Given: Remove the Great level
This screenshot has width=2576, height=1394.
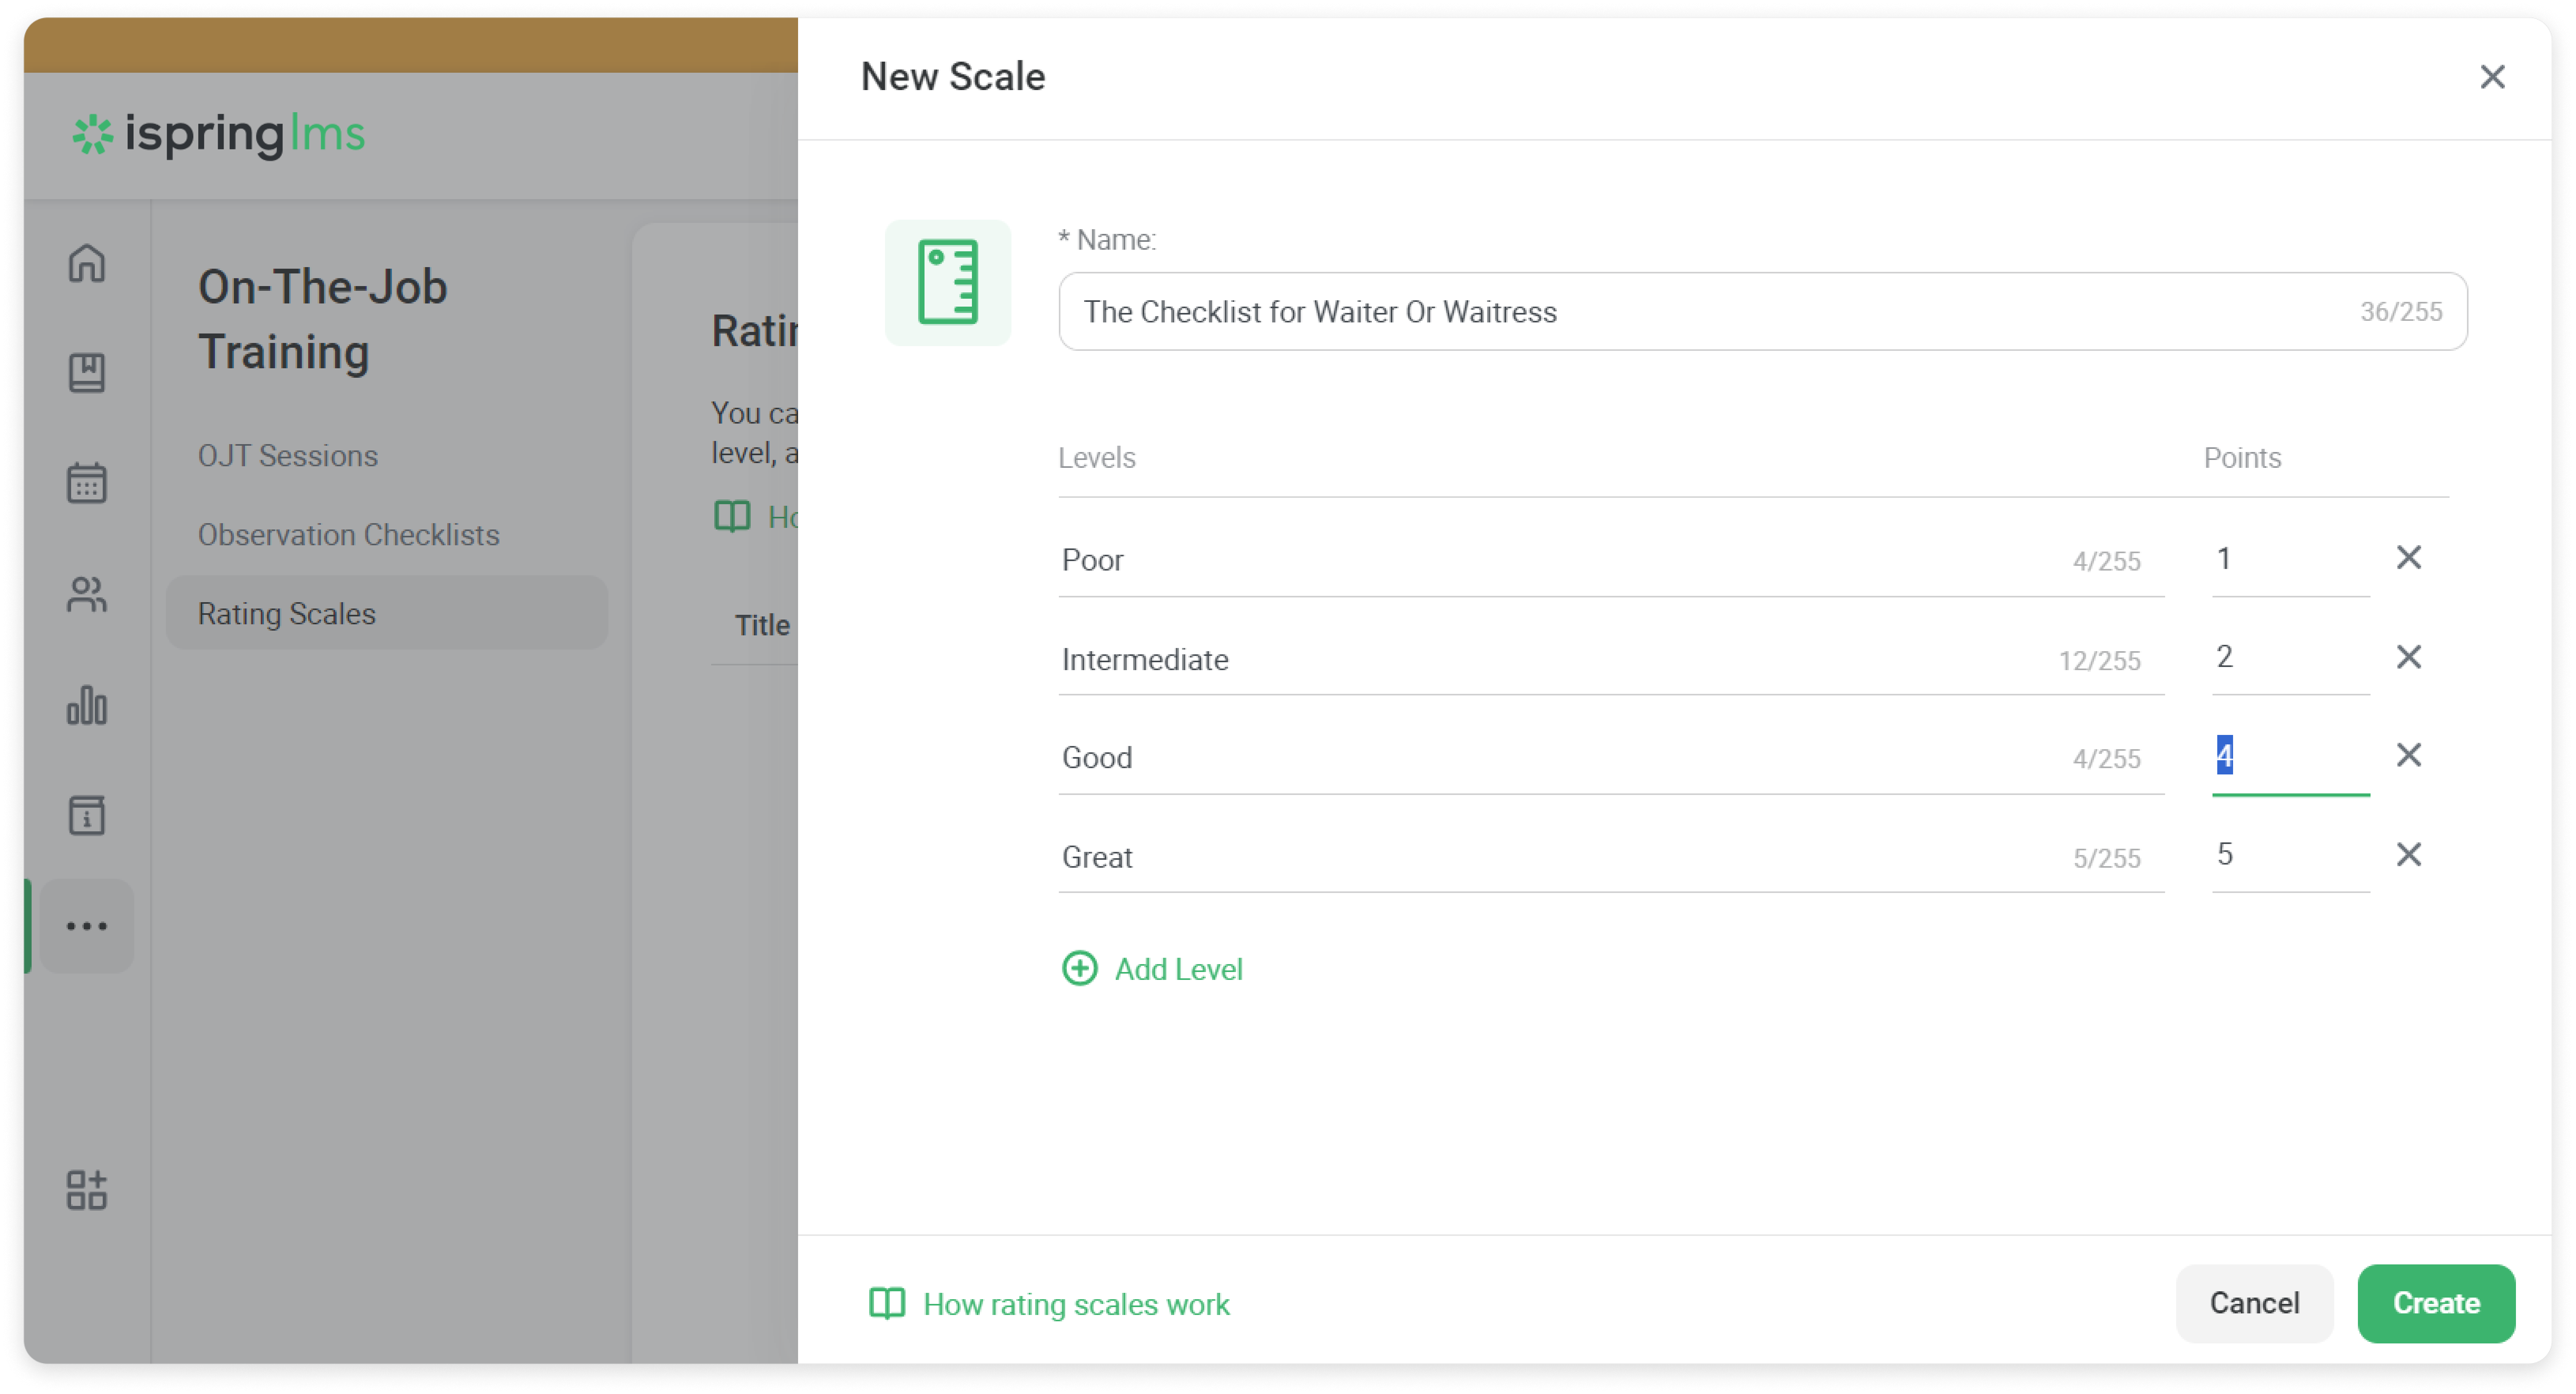Looking at the screenshot, I should (2408, 854).
